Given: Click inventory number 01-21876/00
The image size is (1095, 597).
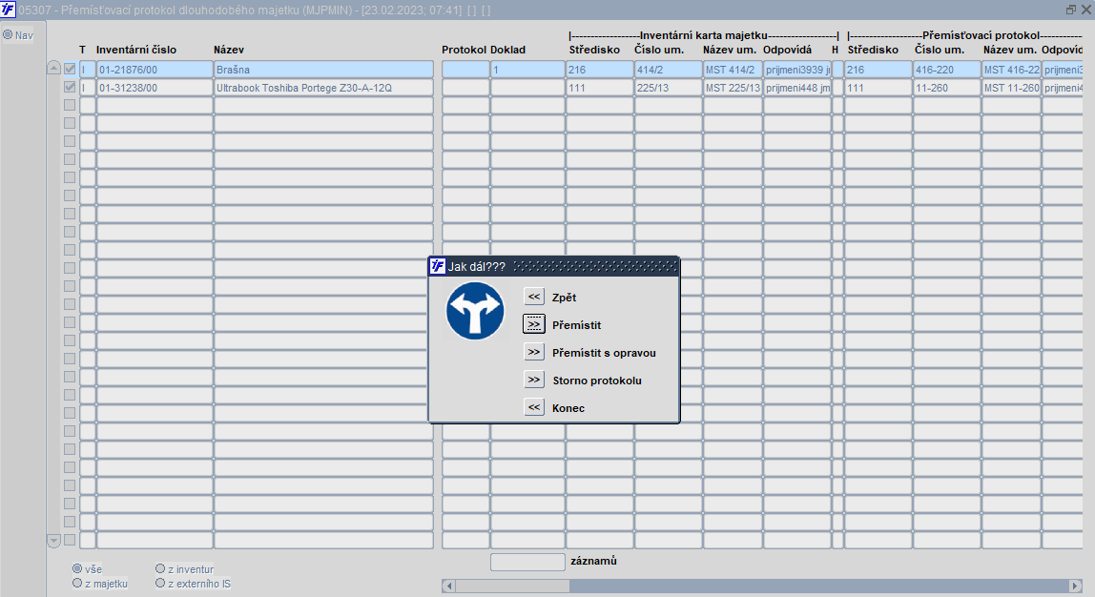Looking at the screenshot, I should pos(155,69).
